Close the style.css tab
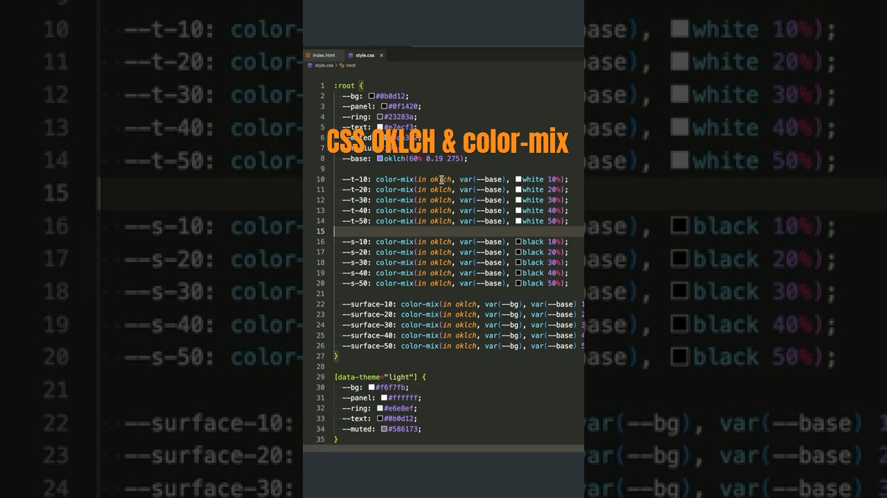887x498 pixels. 381,55
